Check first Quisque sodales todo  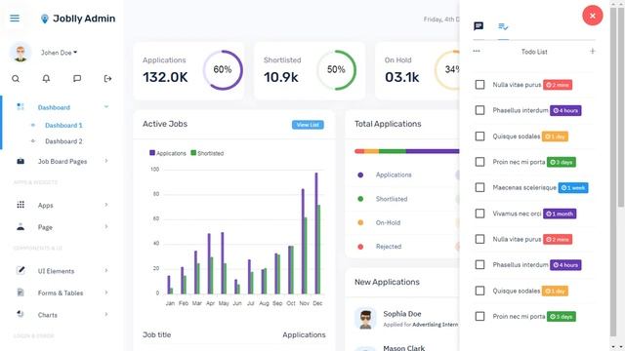(479, 136)
